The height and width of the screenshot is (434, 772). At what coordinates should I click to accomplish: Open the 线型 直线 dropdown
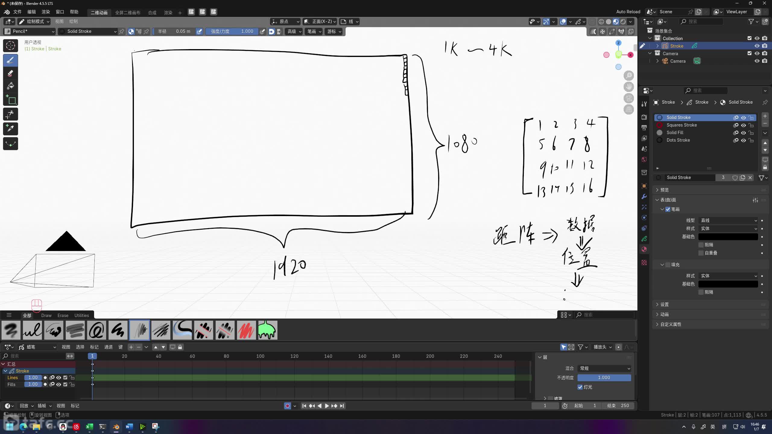coord(728,220)
